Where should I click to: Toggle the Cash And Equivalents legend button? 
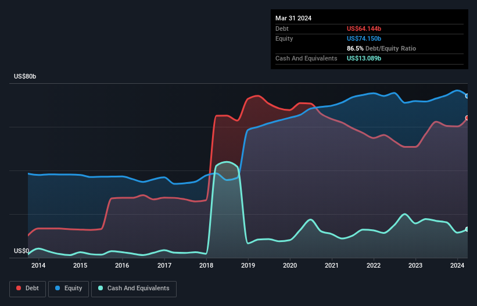pyautogui.click(x=134, y=289)
